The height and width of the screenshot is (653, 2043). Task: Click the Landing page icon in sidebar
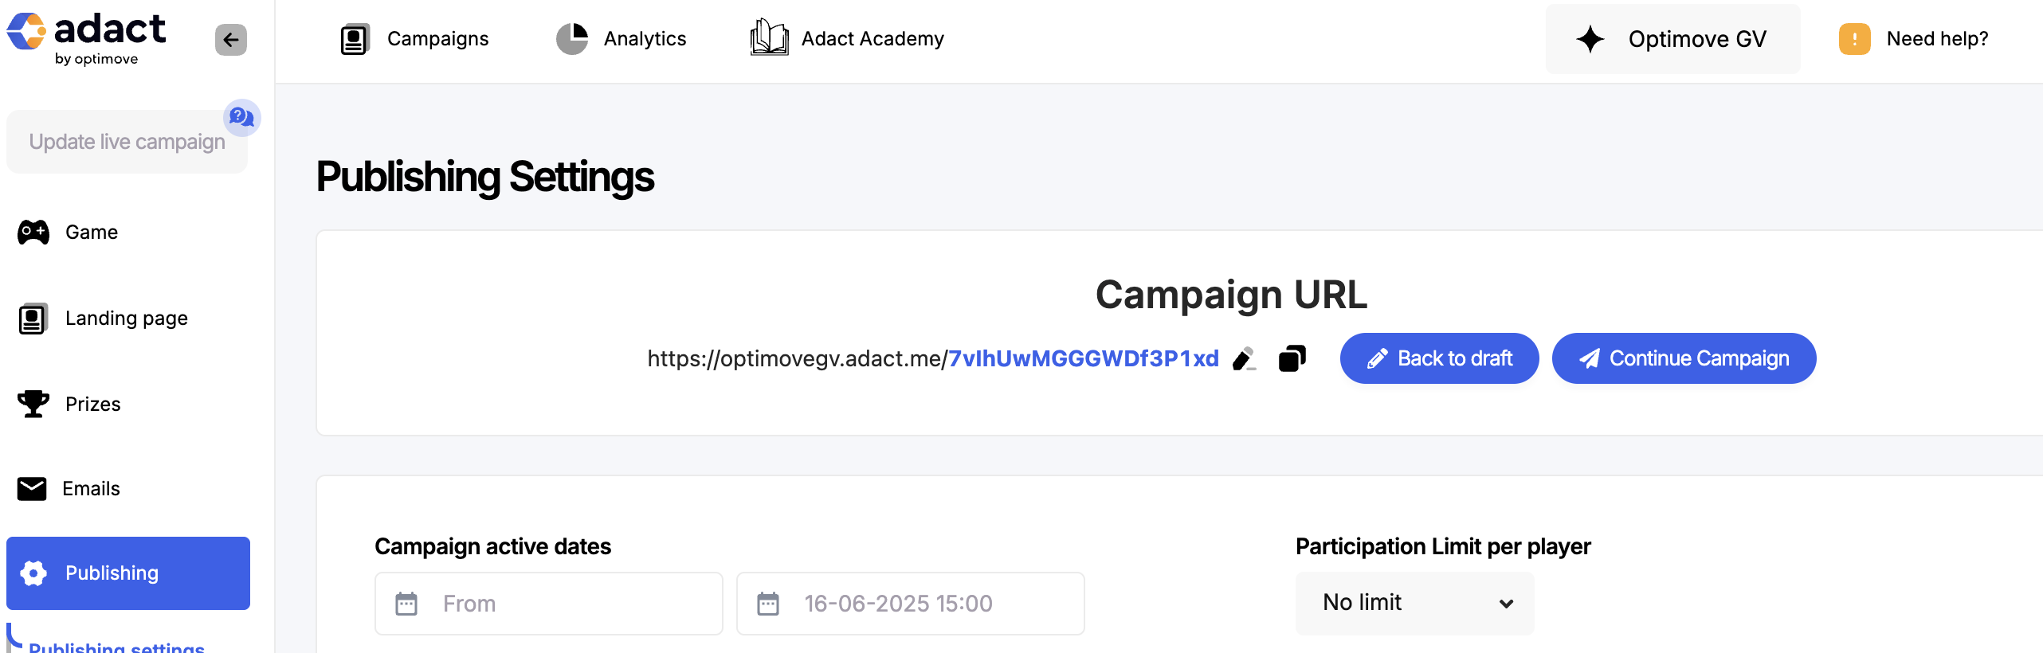point(33,319)
